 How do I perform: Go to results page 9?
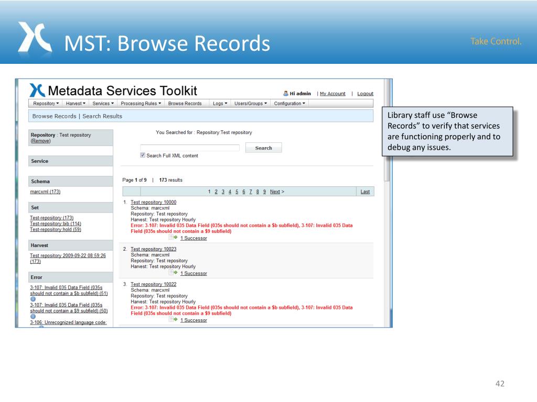264,192
